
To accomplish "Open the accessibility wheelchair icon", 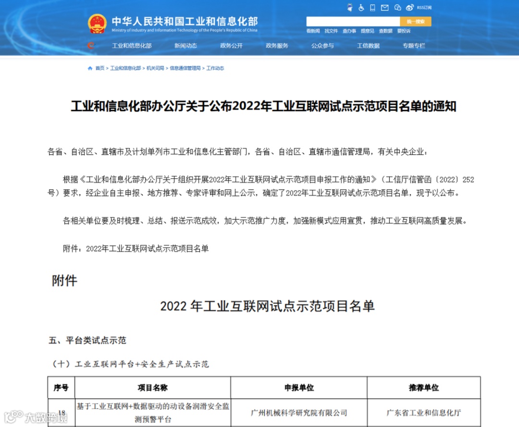I will click(361, 8).
